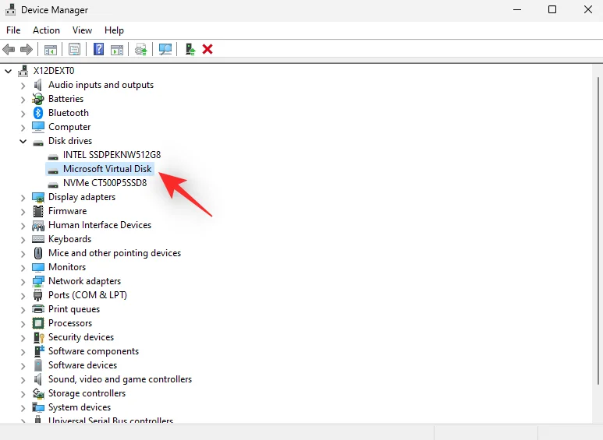This screenshot has width=603, height=440.
Task: Expand the System devices chevron
Action: pos(23,408)
